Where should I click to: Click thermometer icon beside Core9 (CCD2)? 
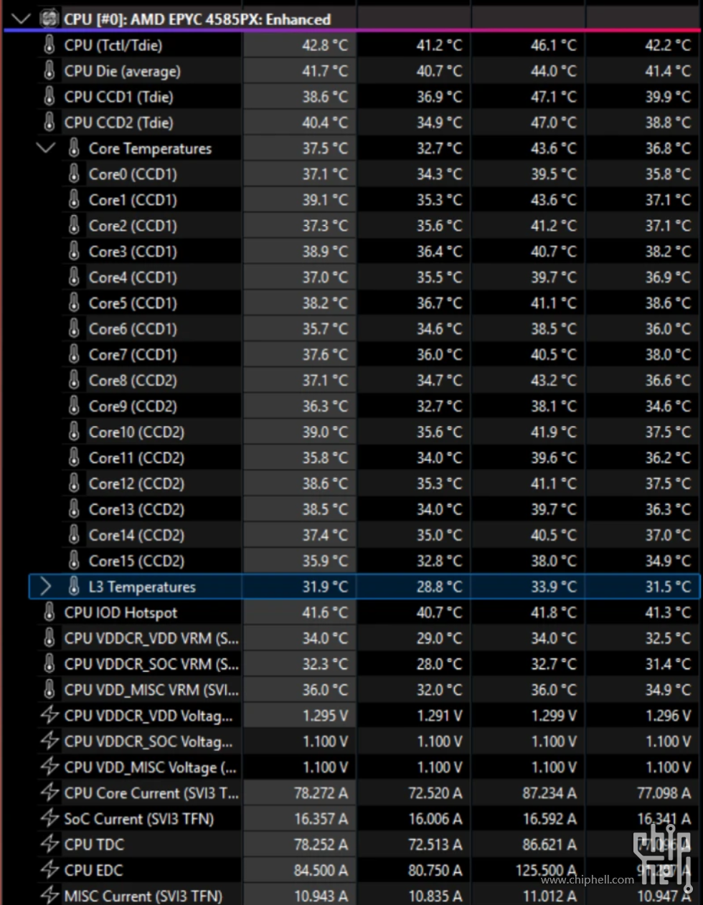(73, 407)
